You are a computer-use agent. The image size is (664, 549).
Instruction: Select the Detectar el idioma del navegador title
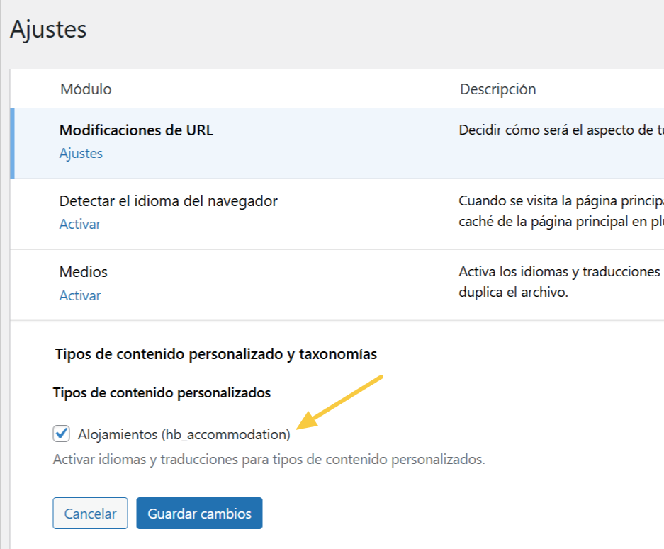coord(168,201)
